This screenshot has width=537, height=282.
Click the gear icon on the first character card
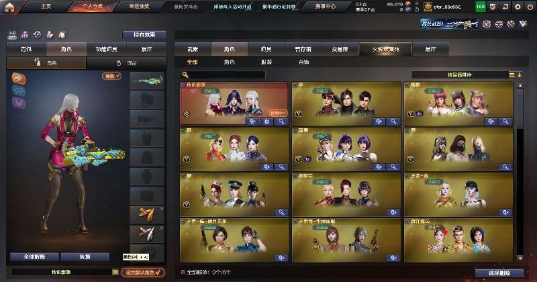266,122
